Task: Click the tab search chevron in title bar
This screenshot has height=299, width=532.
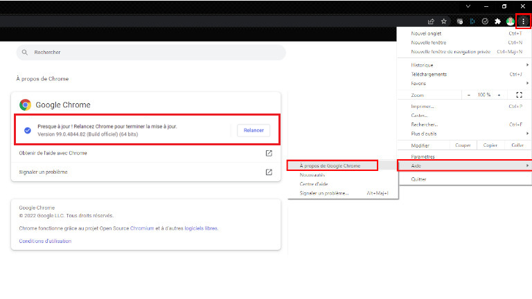Action: (x=468, y=6)
